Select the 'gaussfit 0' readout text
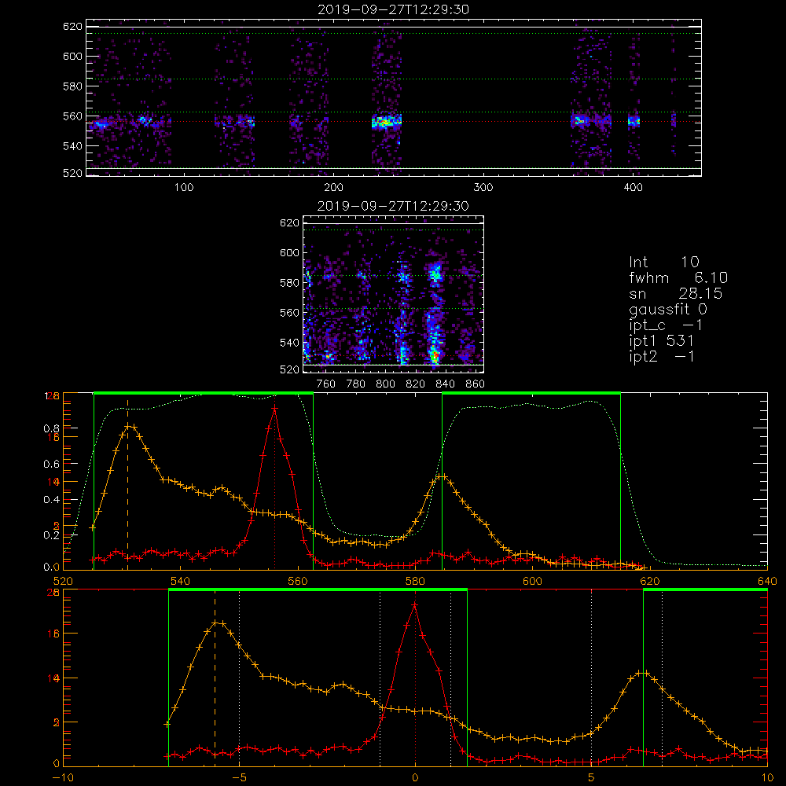This screenshot has height=786, width=786. 667,309
